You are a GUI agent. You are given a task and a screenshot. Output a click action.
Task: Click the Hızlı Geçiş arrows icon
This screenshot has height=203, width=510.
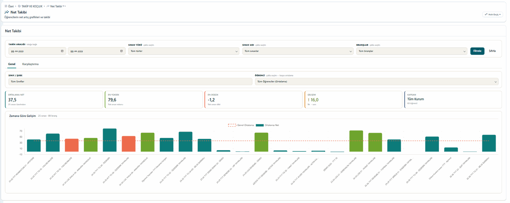coord(486,15)
